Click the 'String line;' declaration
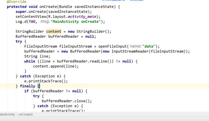 [37, 56]
